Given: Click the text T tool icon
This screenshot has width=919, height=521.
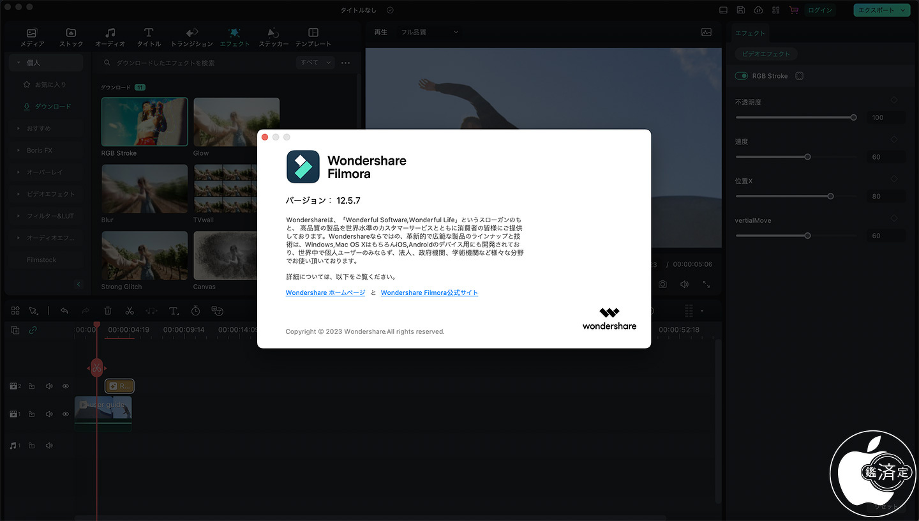Looking at the screenshot, I should pos(174,311).
